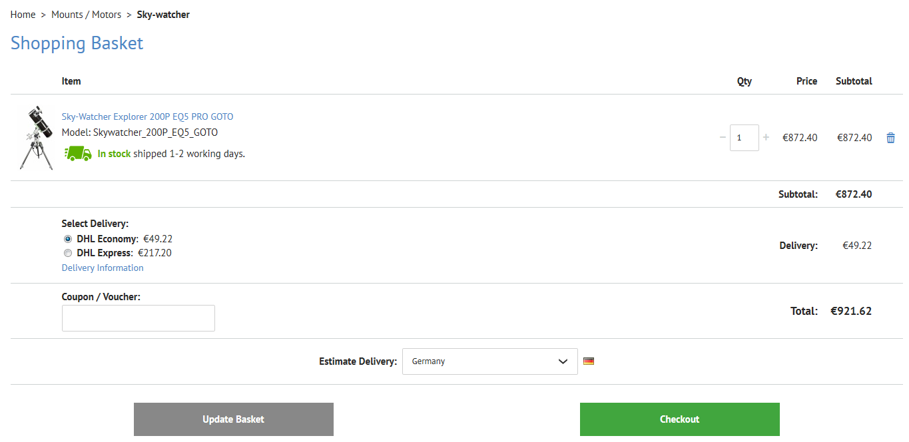The height and width of the screenshot is (442, 909).
Task: Click the bold Subtotal: label below item
Action: 798,194
